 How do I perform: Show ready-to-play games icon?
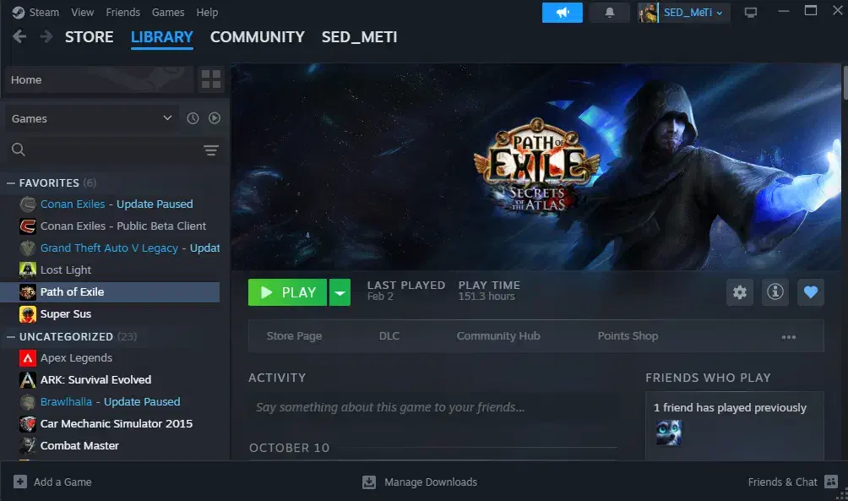click(215, 118)
